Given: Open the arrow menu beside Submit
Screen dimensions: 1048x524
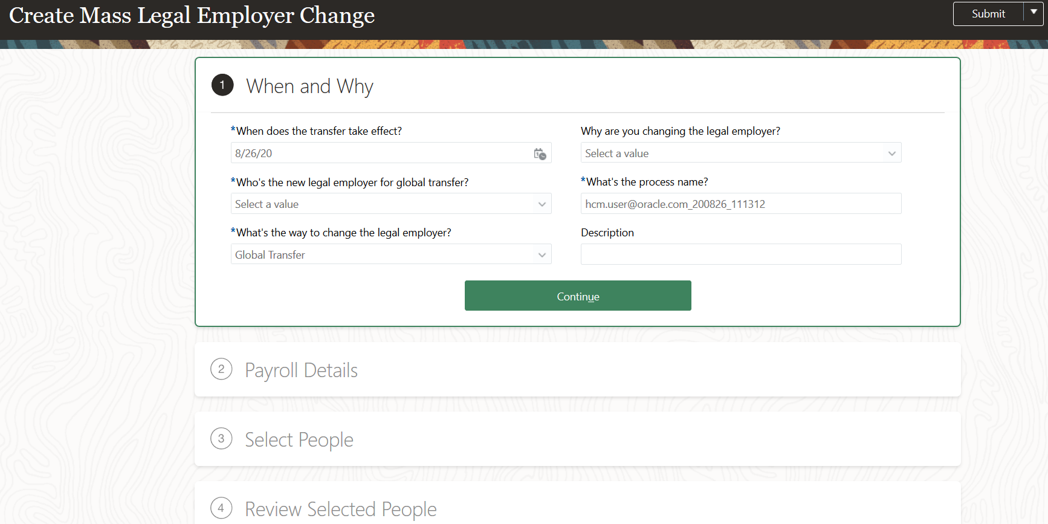Looking at the screenshot, I should coord(1033,13).
